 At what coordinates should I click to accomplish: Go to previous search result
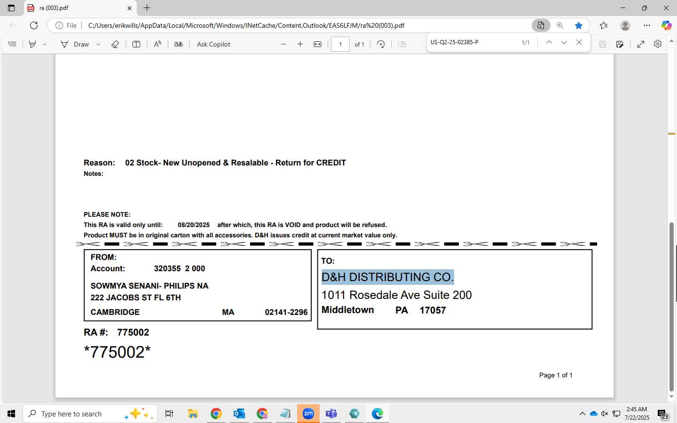[549, 42]
